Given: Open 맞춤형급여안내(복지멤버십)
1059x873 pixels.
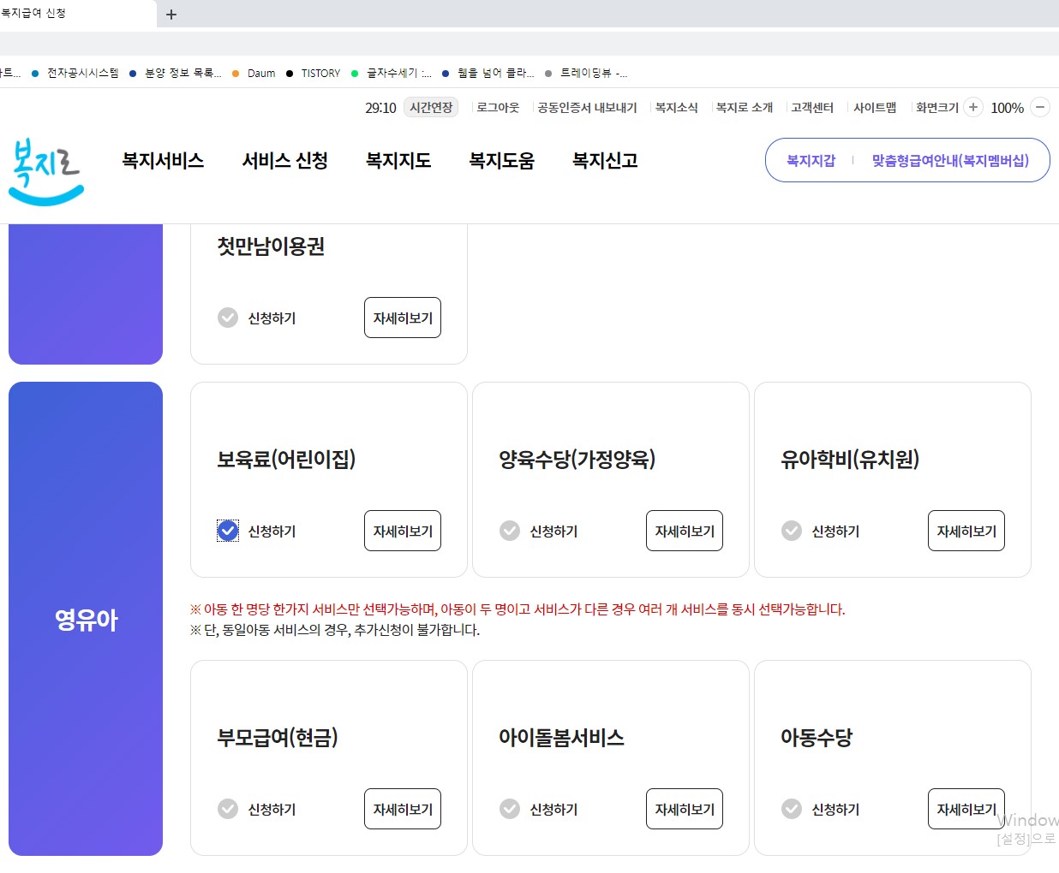Looking at the screenshot, I should pyautogui.click(x=950, y=160).
